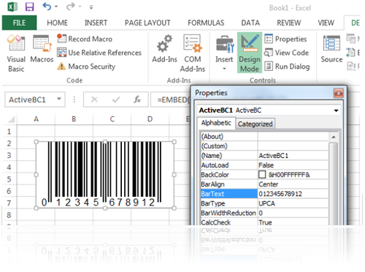
Task: Click the AutoLoad value False
Action: pos(293,165)
